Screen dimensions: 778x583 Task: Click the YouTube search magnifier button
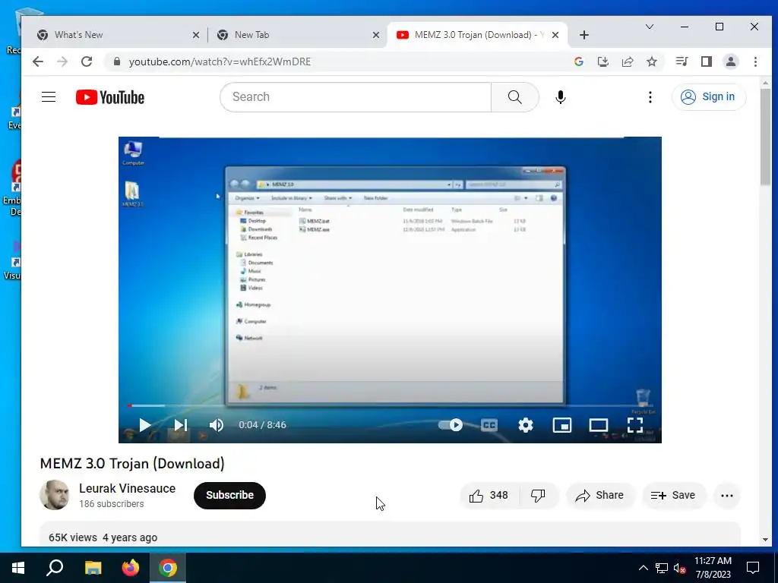[515, 97]
